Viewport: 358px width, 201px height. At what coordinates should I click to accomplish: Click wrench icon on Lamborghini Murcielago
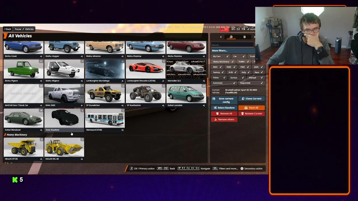coord(123,81)
